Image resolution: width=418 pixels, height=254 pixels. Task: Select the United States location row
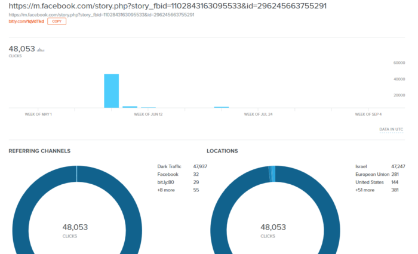(x=377, y=182)
